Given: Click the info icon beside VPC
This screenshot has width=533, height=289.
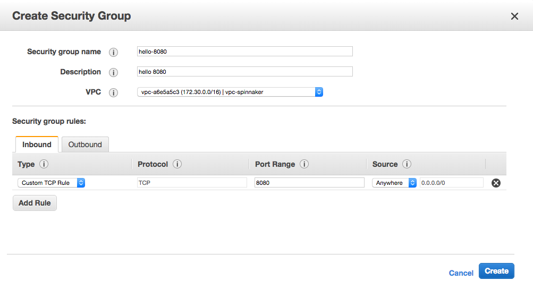Looking at the screenshot, I should [x=113, y=92].
